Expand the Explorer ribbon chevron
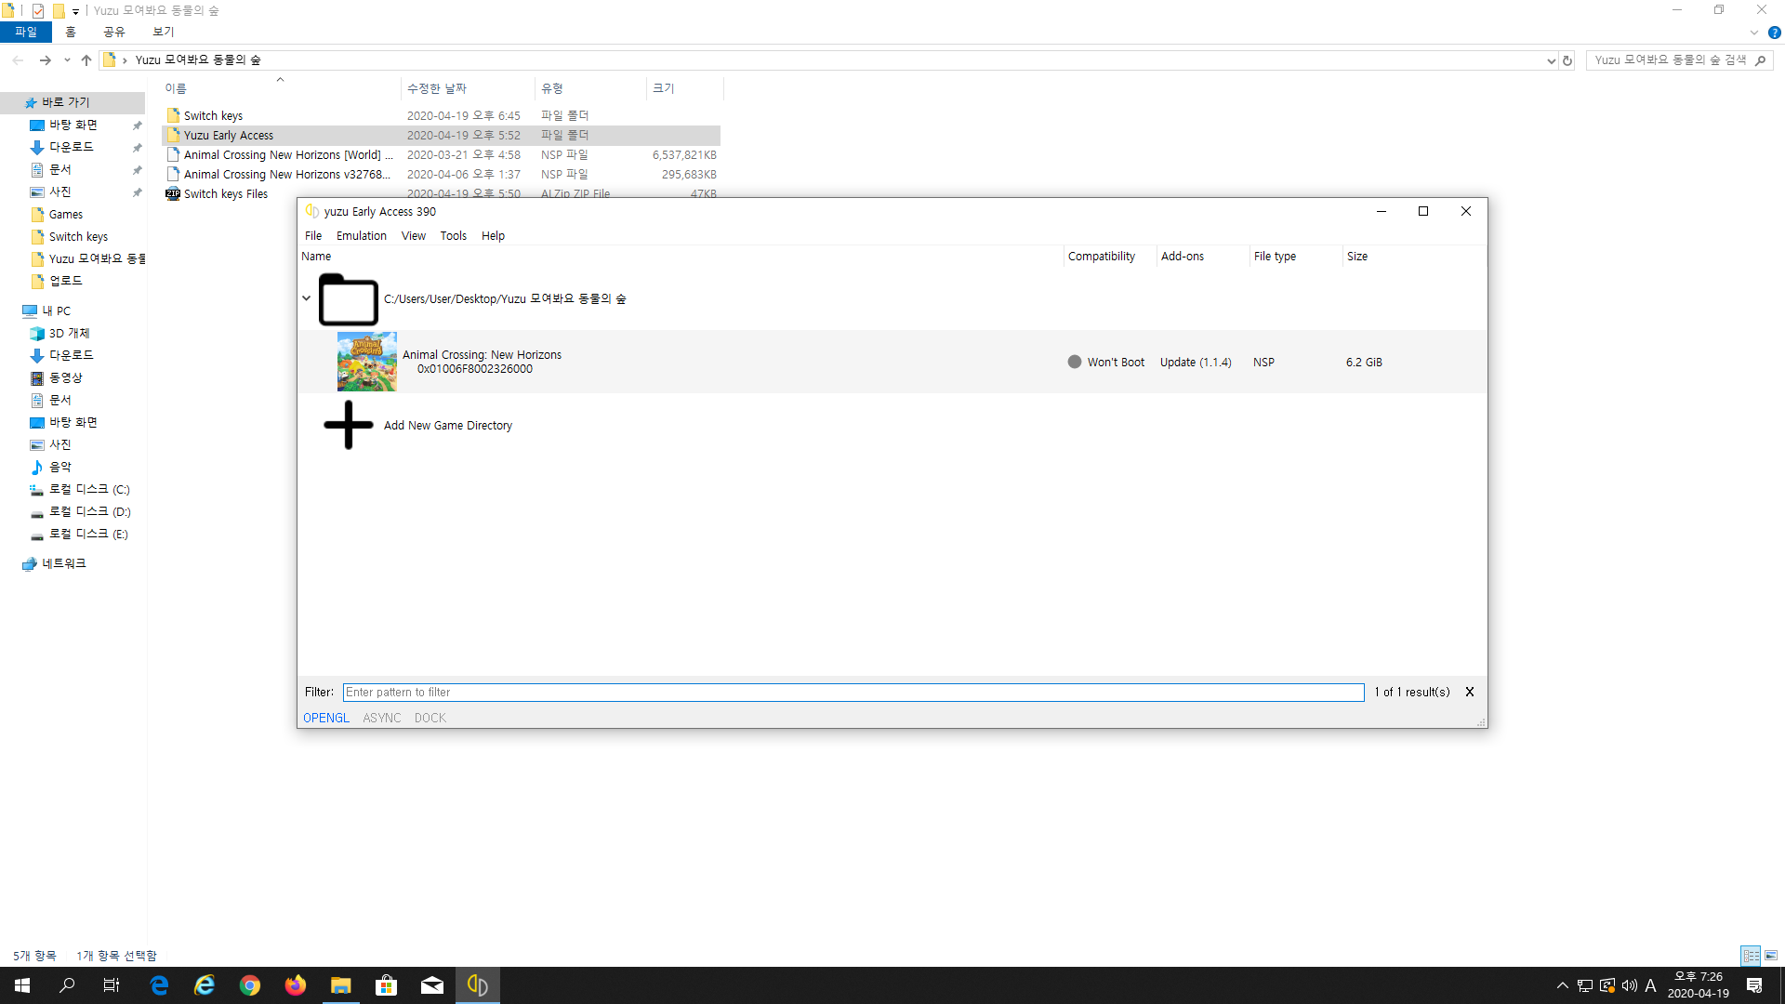The image size is (1785, 1004). pos(1754,33)
